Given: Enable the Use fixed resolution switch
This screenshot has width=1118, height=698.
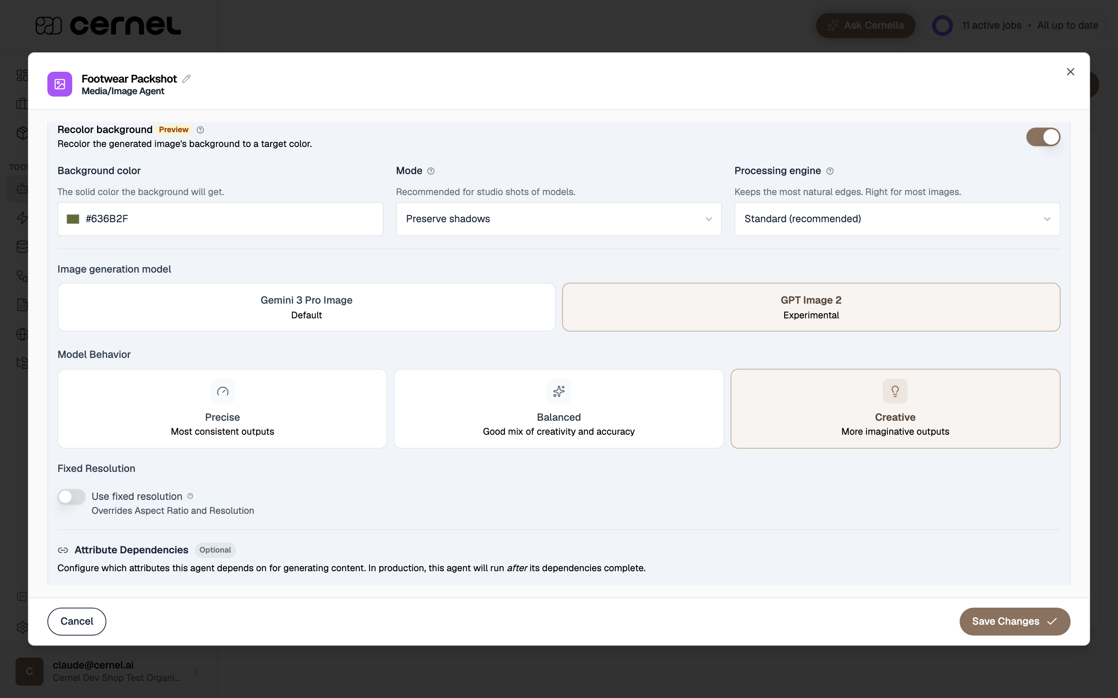Looking at the screenshot, I should [71, 497].
